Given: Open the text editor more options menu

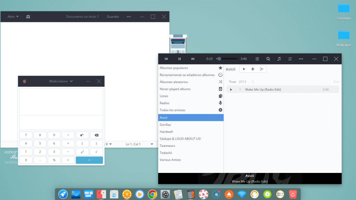Looking at the screenshot, I should (x=129, y=17).
